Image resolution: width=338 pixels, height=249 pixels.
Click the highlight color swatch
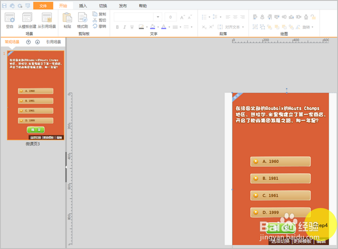(141, 27)
